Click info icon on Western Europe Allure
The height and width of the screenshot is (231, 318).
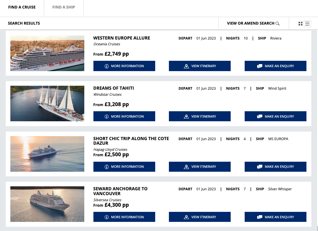[x=107, y=66]
